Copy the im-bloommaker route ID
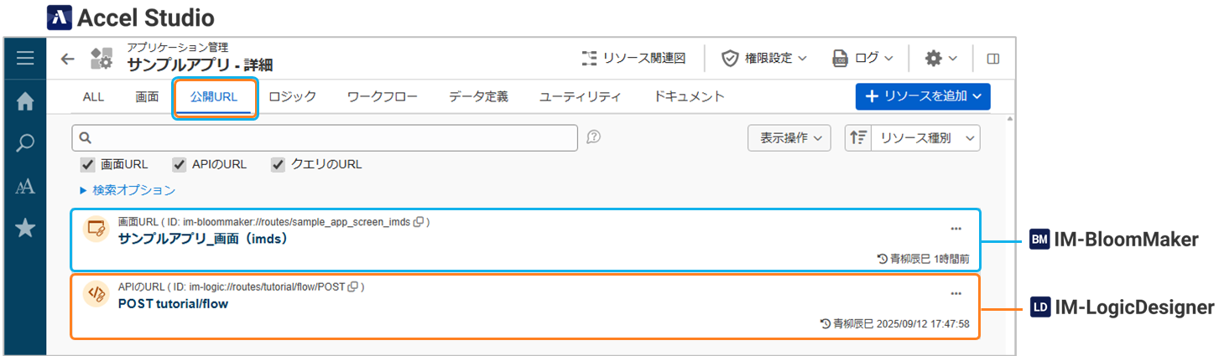1224x356 pixels. pyautogui.click(x=419, y=222)
